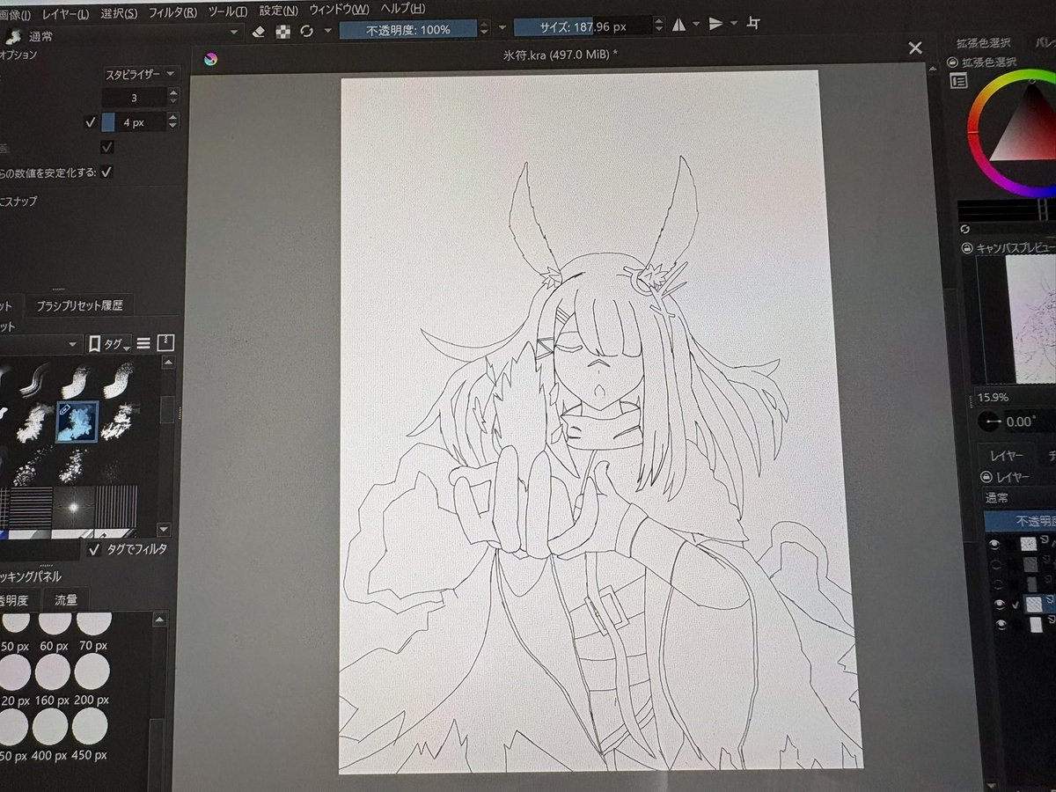Image resolution: width=1056 pixels, height=792 pixels.
Task: Click the brush preset list view icon
Action: [143, 342]
